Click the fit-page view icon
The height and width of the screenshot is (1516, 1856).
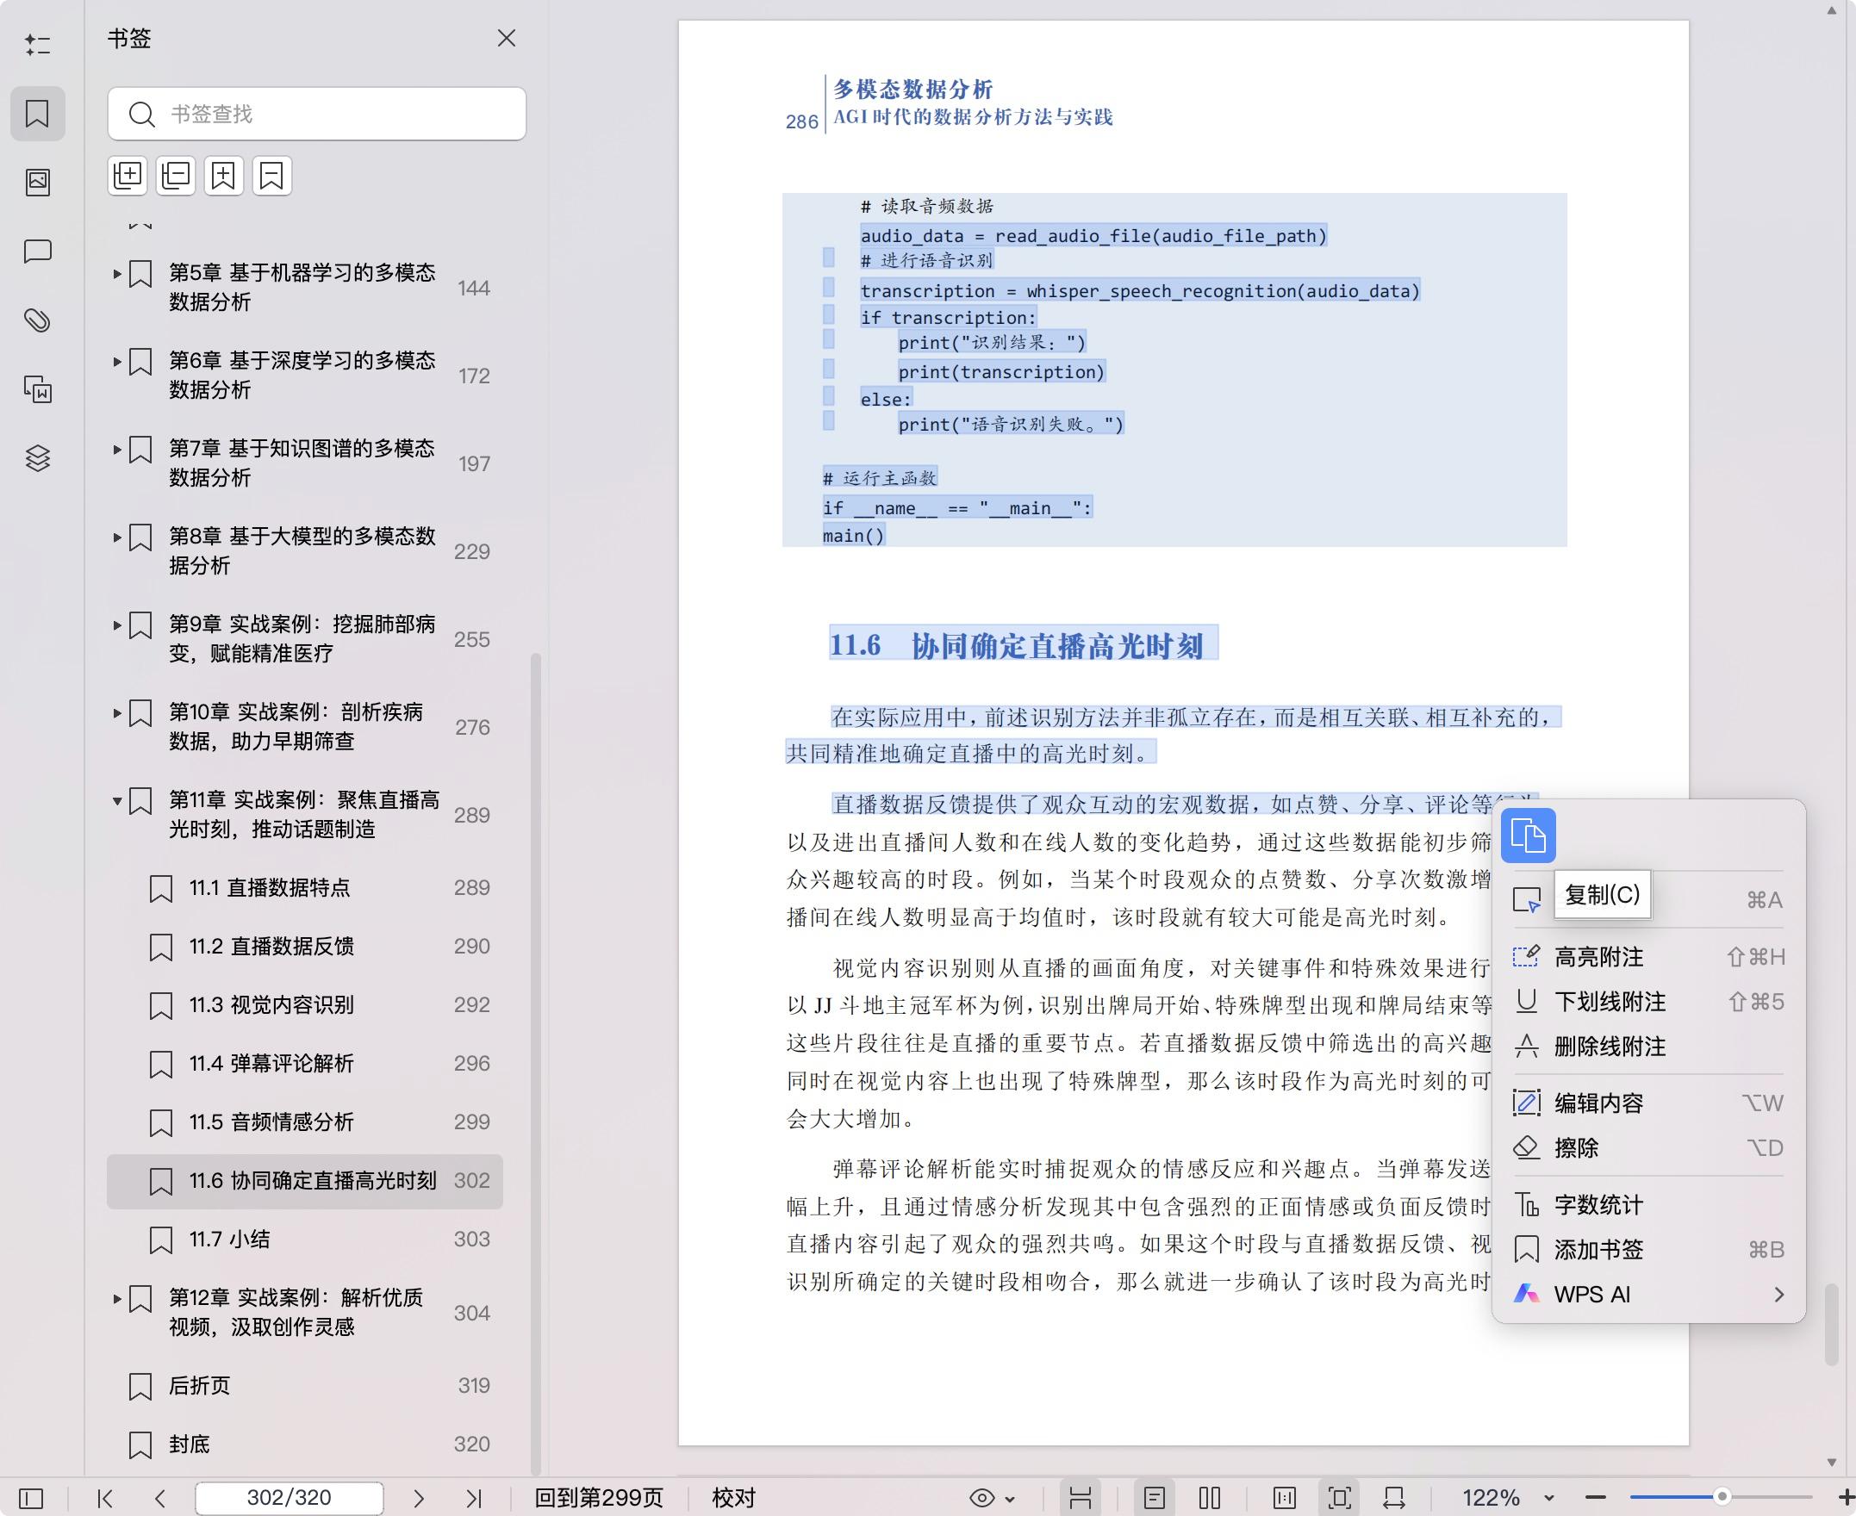tap(1340, 1499)
